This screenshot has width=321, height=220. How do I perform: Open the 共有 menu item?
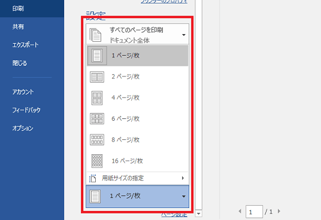(x=18, y=27)
